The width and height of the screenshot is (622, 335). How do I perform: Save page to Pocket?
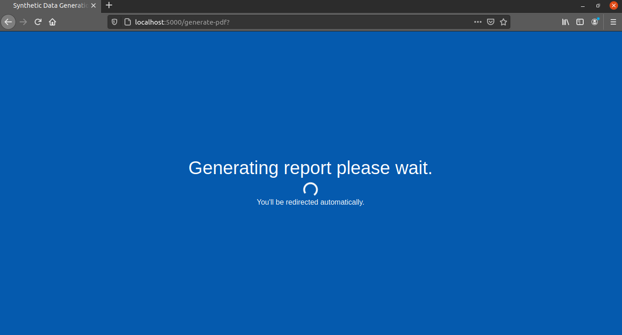(x=491, y=22)
